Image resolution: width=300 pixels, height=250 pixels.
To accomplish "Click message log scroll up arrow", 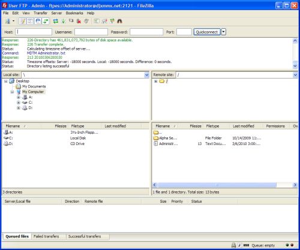I will [x=295, y=41].
